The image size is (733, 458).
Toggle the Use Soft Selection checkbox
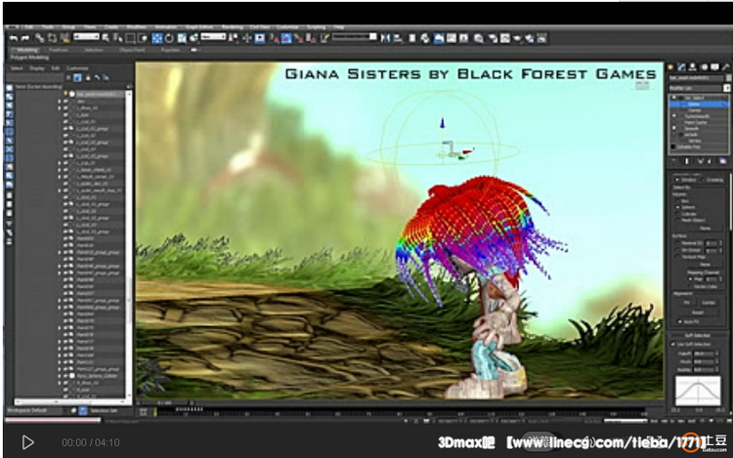(x=672, y=344)
